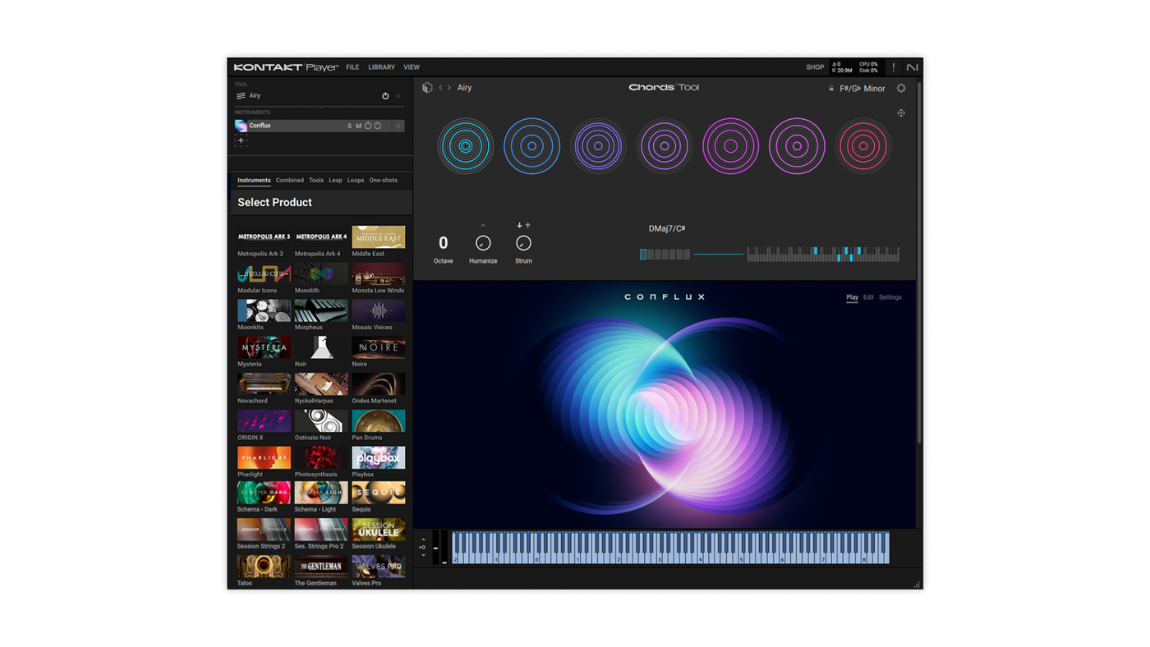Mute the Conflux instrument
This screenshot has width=1150, height=647.
[x=358, y=126]
